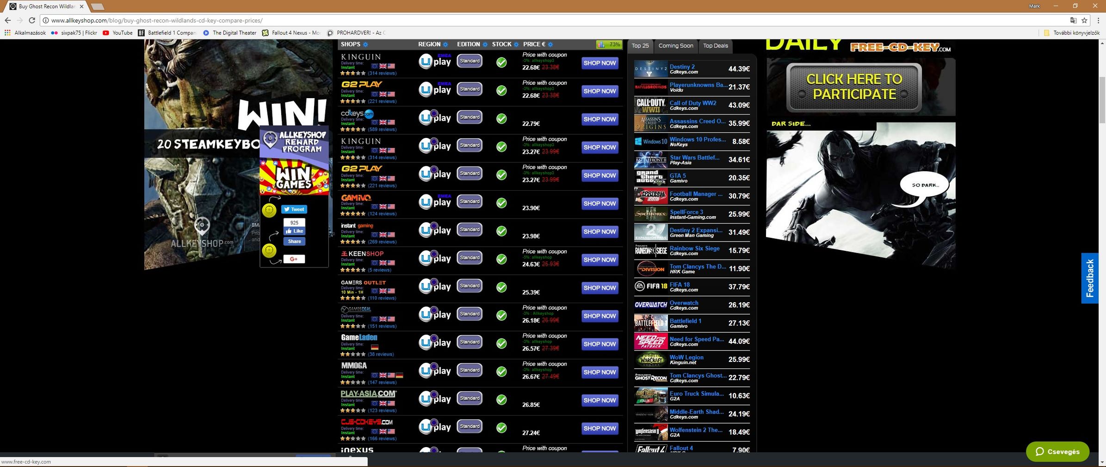The width and height of the screenshot is (1106, 467).
Task: Click SHOP NOW for cdkeys at 22.79€
Action: point(599,119)
